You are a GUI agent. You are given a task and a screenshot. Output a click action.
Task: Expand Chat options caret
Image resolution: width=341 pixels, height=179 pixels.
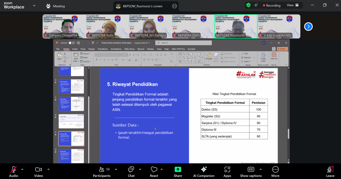tap(140, 169)
